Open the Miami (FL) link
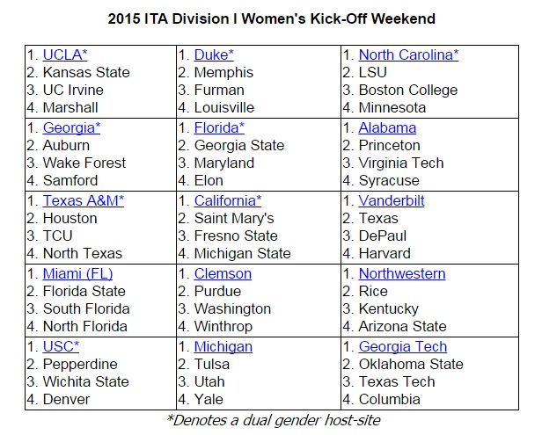 click(77, 274)
